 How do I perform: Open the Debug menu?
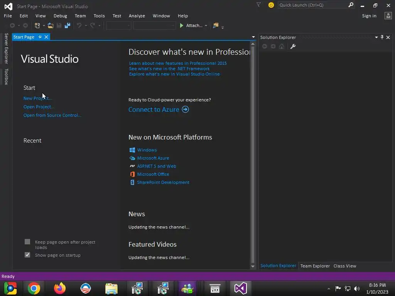[x=60, y=16]
